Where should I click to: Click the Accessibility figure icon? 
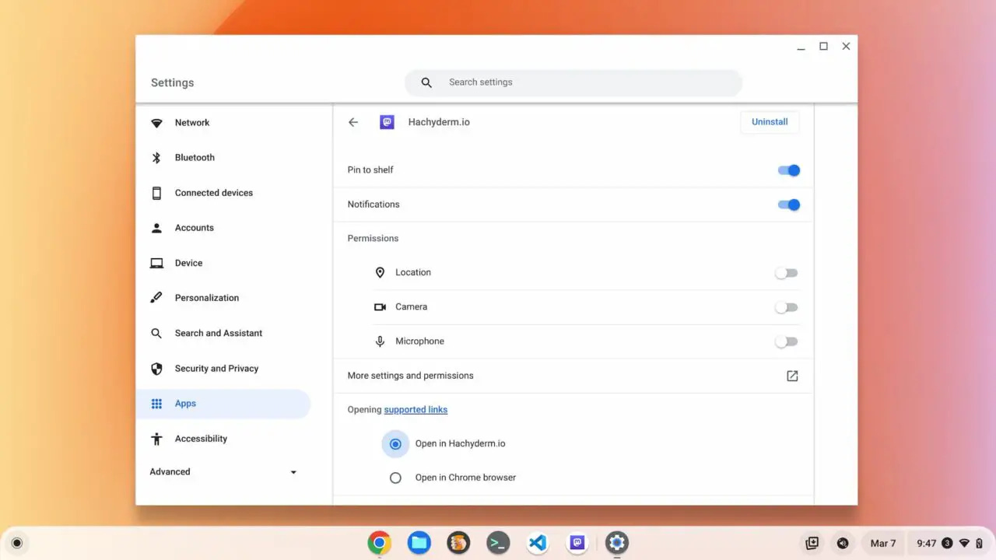pyautogui.click(x=156, y=439)
